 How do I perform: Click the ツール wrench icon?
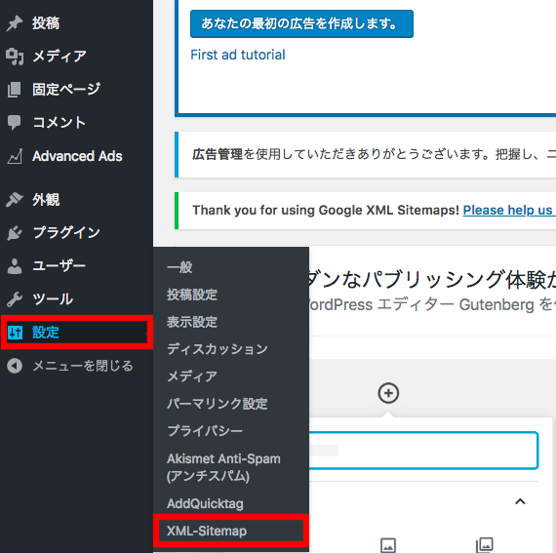(15, 299)
